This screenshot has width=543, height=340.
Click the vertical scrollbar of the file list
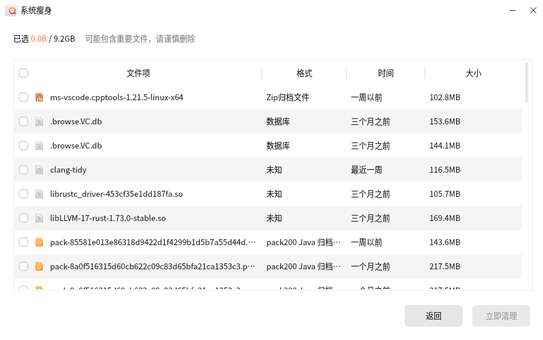click(x=527, y=83)
